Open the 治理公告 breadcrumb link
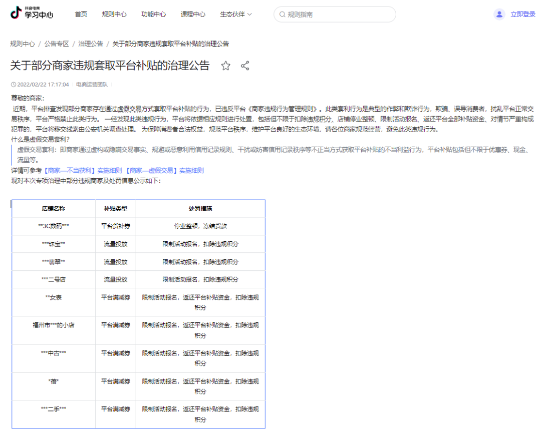This screenshot has width=541, height=434. point(91,44)
